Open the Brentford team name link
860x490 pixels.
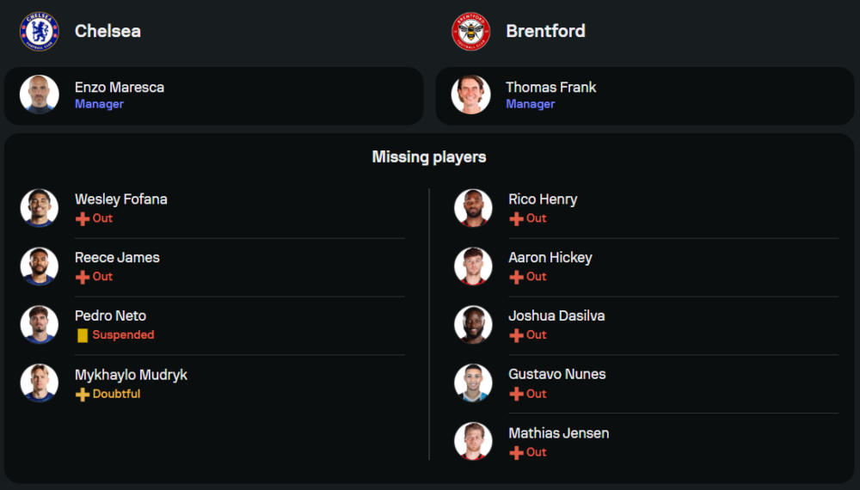[545, 31]
